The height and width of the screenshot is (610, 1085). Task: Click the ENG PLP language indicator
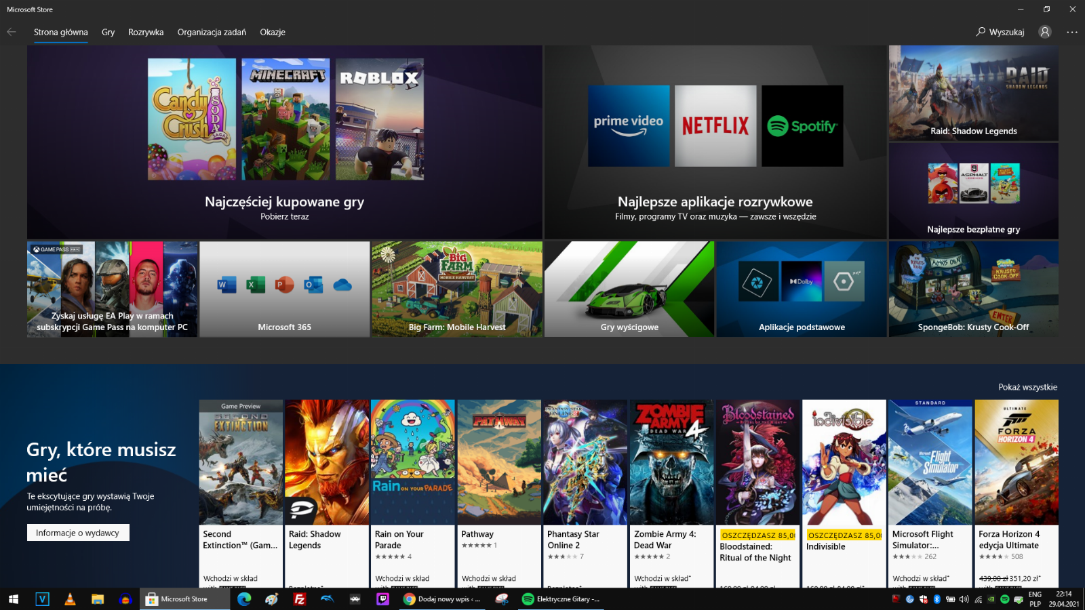pos(1035,599)
